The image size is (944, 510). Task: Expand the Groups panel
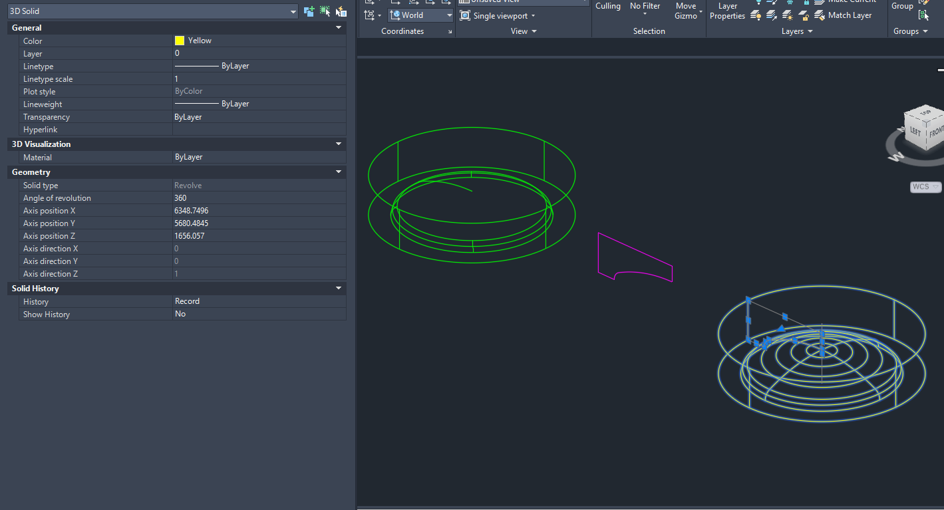coord(911,31)
